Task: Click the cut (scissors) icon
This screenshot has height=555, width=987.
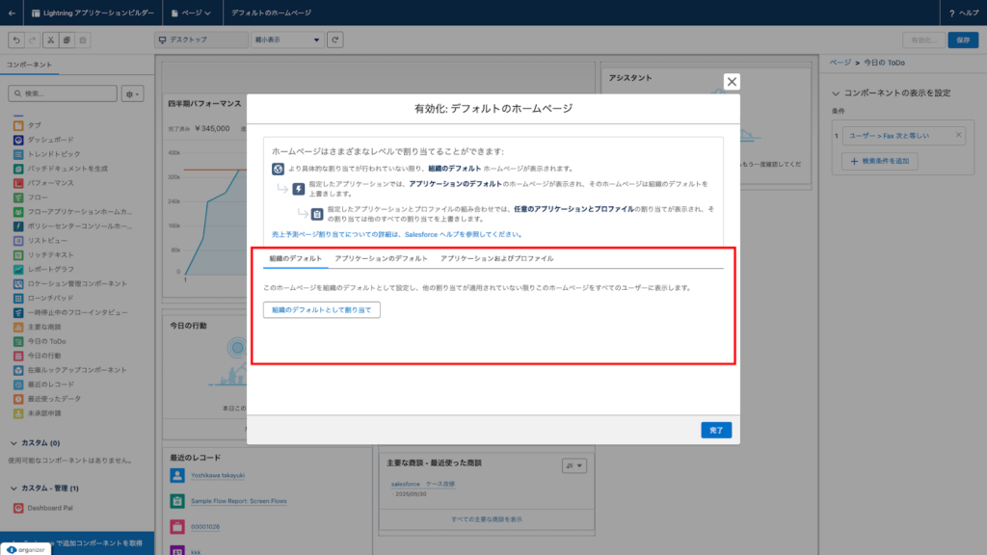Action: 51,40
